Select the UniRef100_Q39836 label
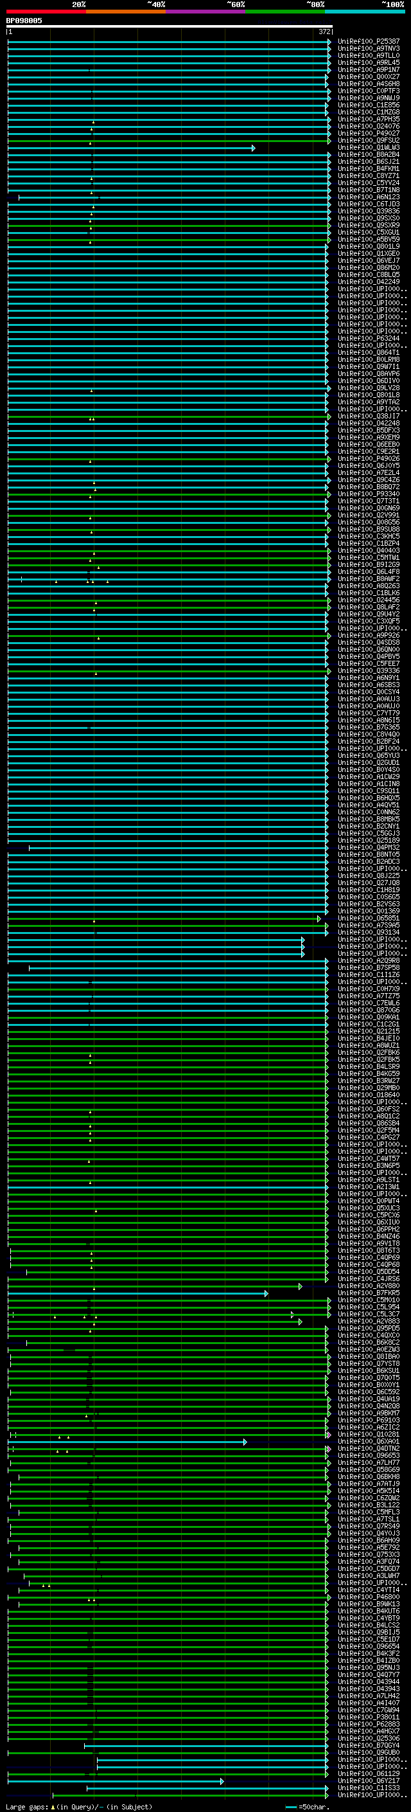 pyautogui.click(x=369, y=211)
